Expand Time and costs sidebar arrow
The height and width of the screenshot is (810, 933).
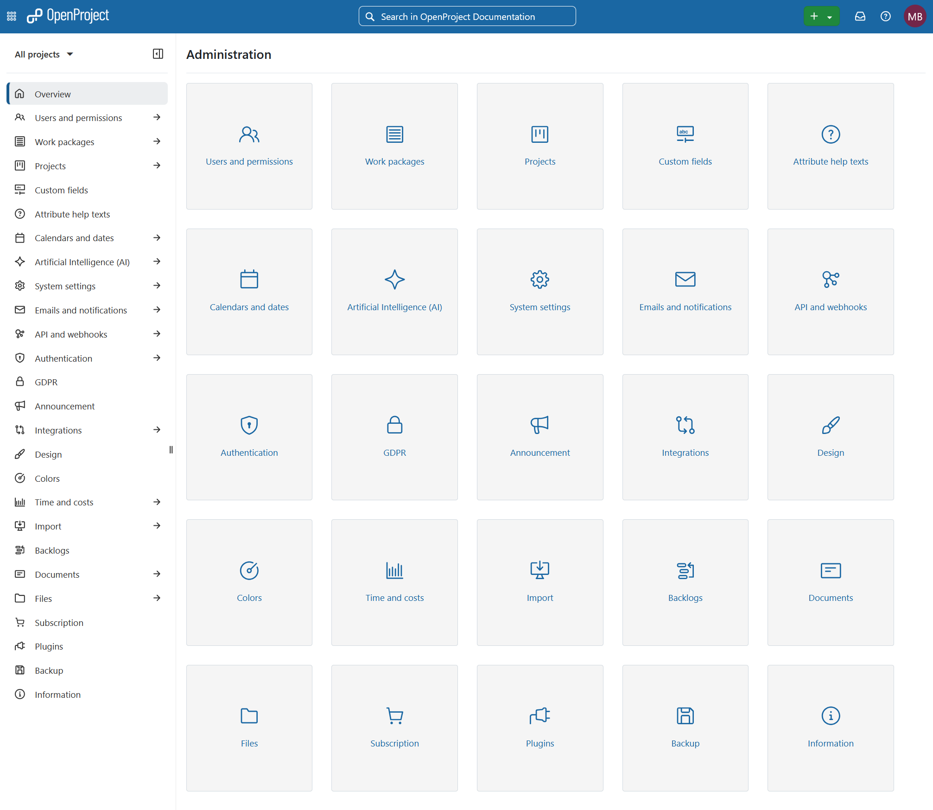157,502
